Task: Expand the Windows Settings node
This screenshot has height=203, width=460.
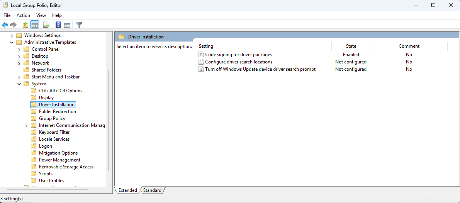Action: (x=12, y=35)
